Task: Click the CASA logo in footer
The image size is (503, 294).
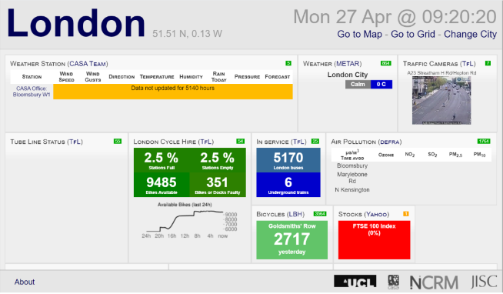Action: pos(393,282)
